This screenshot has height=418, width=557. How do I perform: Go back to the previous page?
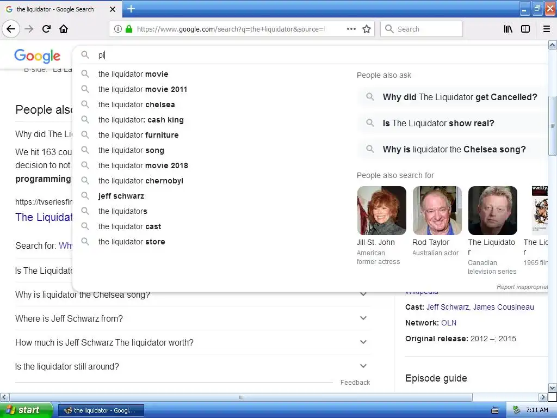pos(11,29)
